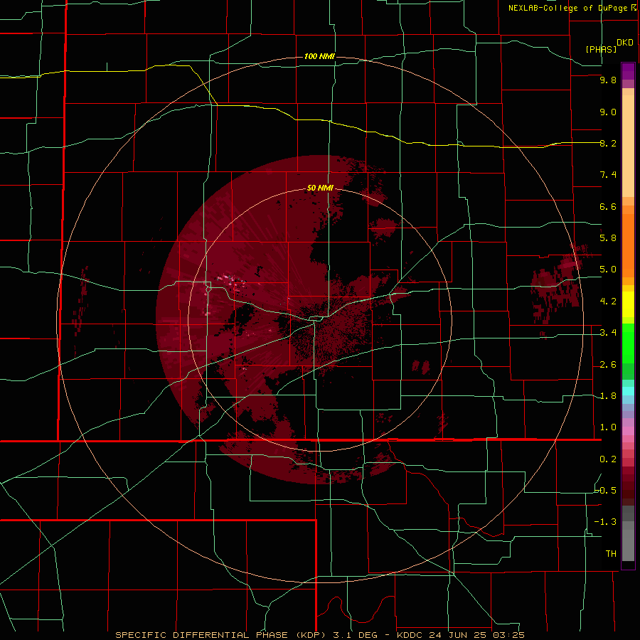640x640 pixels.
Task: Click the 100 NMI range ring label
Action: point(319,56)
